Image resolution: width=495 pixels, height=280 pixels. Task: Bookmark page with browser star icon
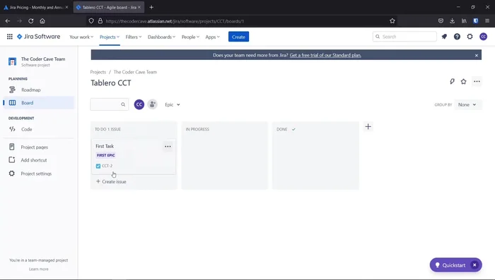tap(392, 20)
